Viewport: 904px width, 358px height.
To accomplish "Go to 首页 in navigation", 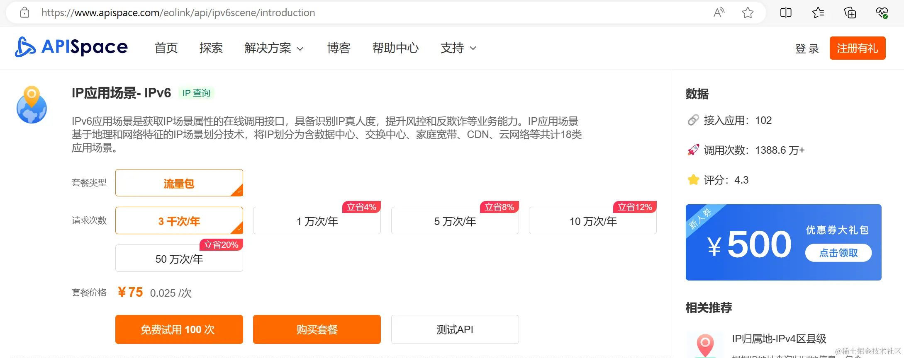I will tap(166, 48).
